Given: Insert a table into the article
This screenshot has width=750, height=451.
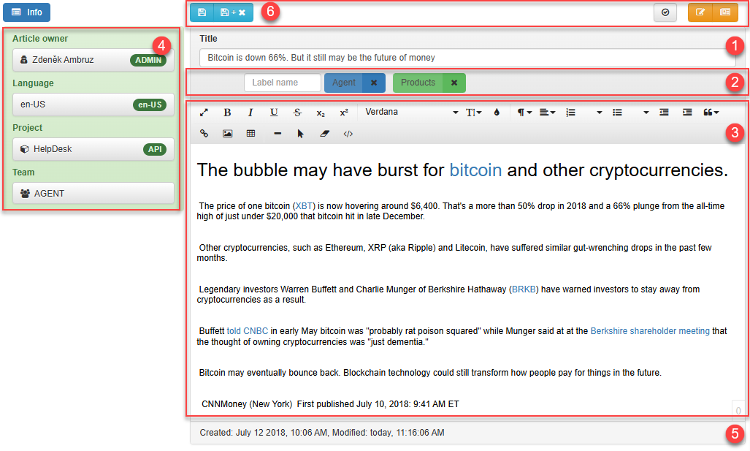Looking at the screenshot, I should 250,134.
